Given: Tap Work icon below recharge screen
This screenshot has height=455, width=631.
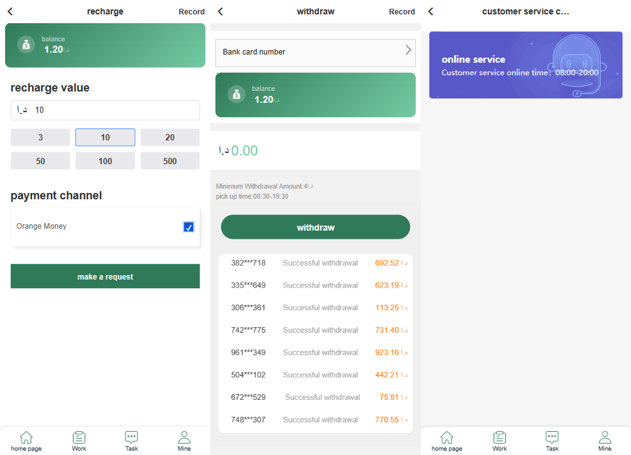Looking at the screenshot, I should (79, 441).
